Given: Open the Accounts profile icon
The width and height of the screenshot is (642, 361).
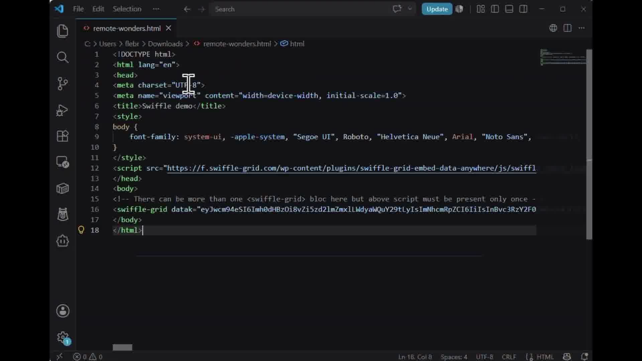Looking at the screenshot, I should click(63, 311).
